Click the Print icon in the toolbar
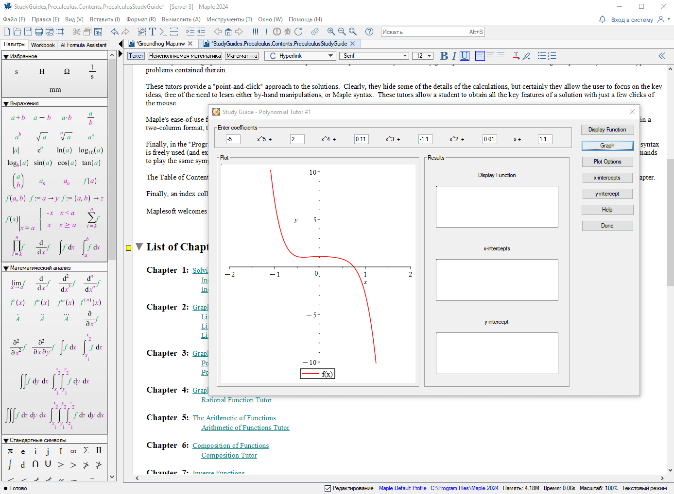The image size is (674, 494). [39, 32]
